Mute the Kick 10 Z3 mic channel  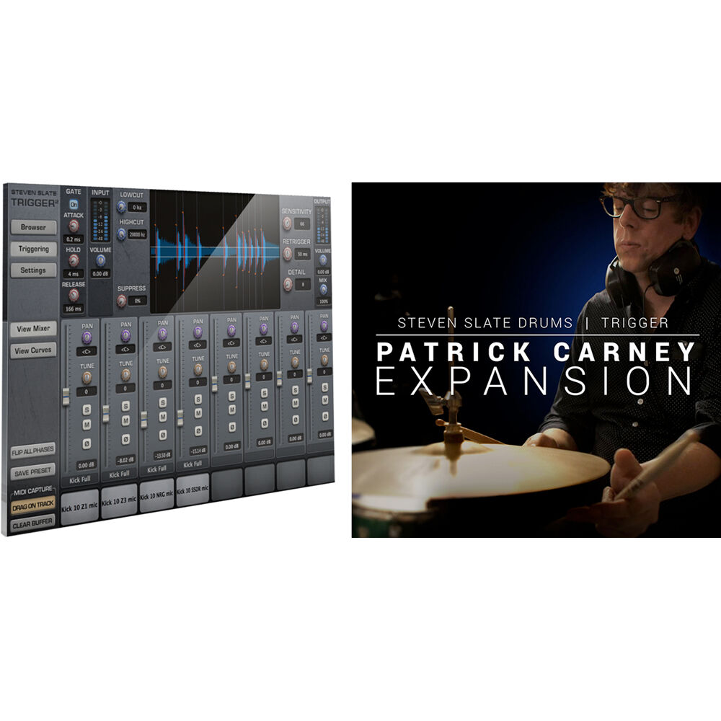pos(125,419)
